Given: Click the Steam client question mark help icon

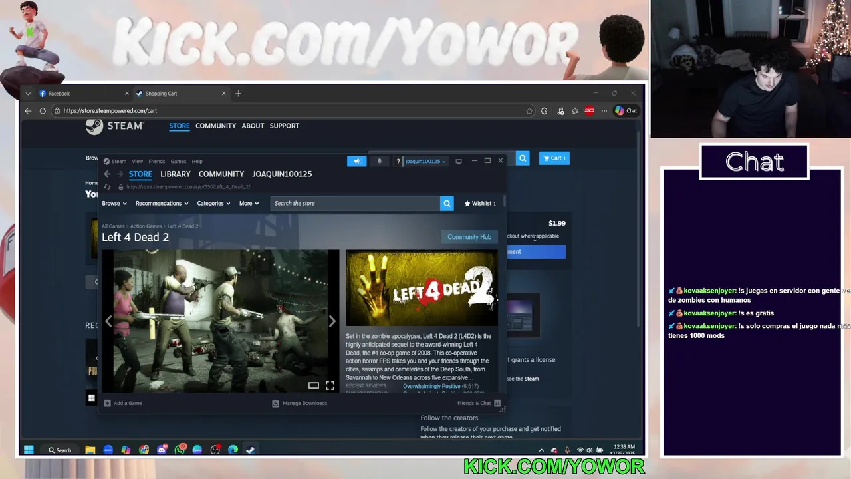Looking at the screenshot, I should pos(398,161).
